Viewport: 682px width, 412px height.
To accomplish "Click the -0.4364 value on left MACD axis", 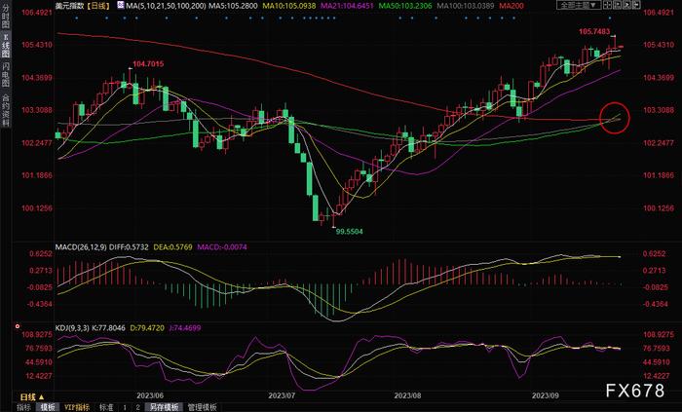I will click(x=40, y=304).
